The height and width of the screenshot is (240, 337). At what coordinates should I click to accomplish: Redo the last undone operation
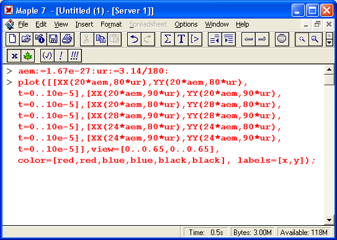(148, 39)
